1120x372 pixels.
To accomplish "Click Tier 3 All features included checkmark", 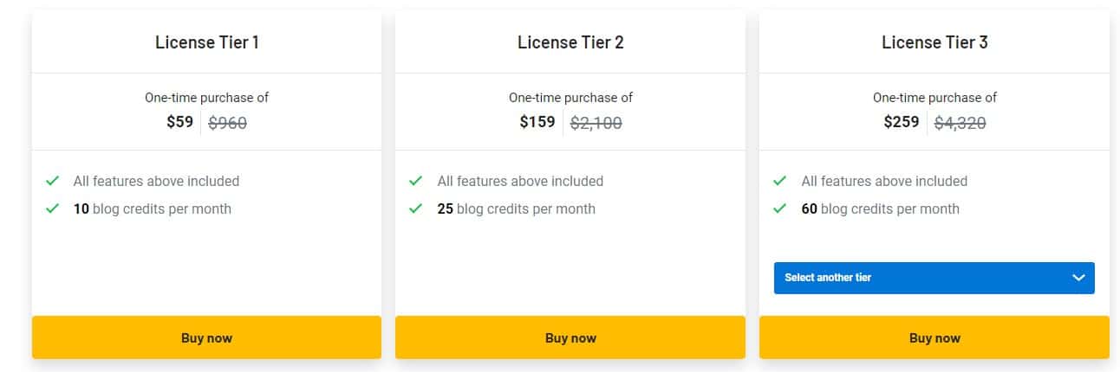I will tap(780, 181).
